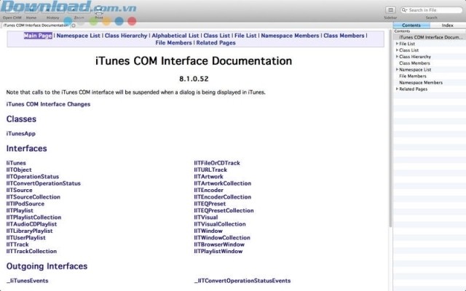The height and width of the screenshot is (291, 466).
Task: Toggle the Sidebar panel button
Action: point(390,11)
